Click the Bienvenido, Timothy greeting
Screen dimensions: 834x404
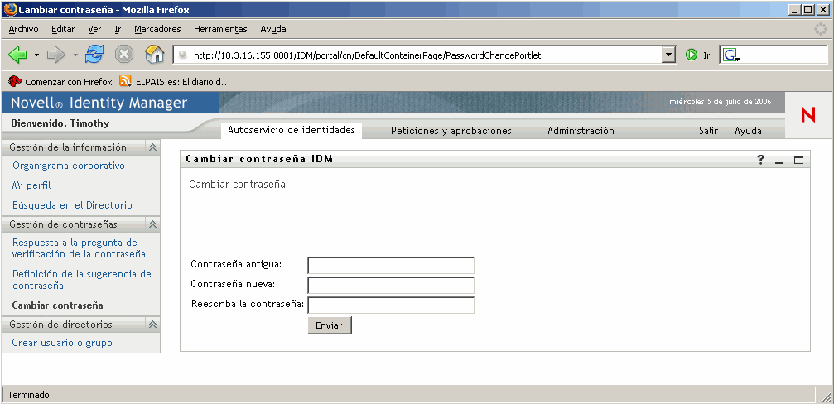tap(60, 123)
